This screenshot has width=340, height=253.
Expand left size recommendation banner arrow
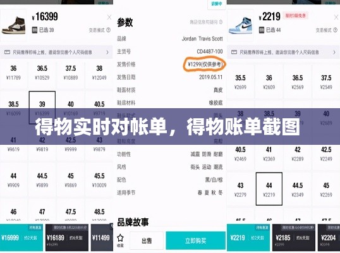[x=107, y=52]
